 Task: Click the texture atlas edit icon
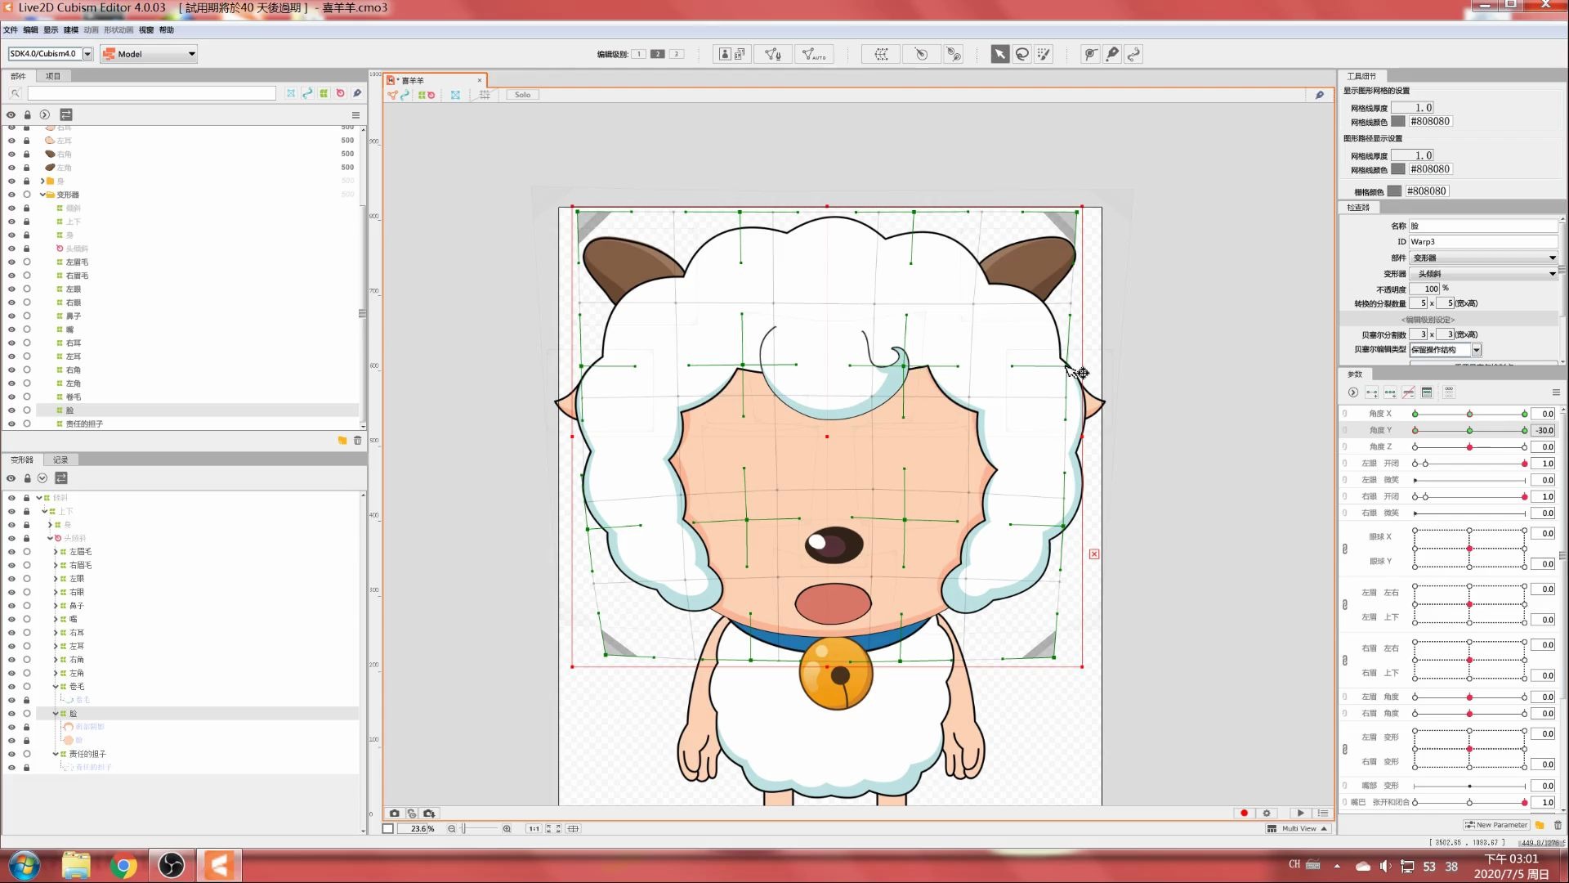click(x=732, y=54)
